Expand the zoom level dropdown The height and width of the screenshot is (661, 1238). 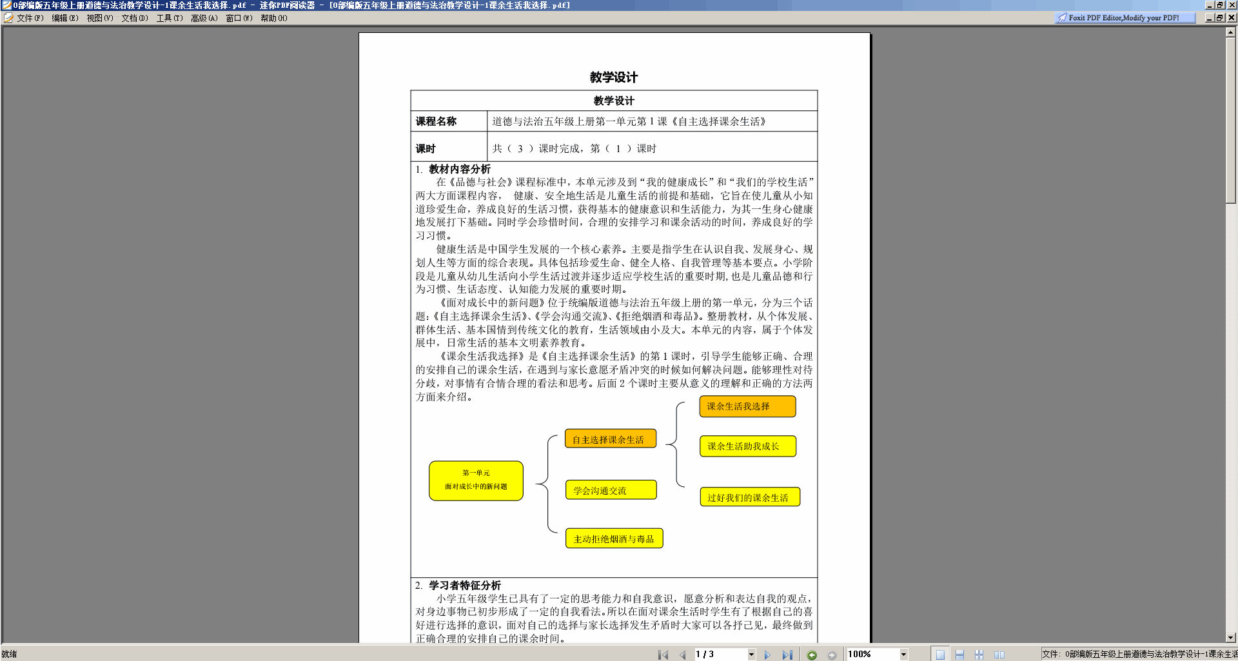(903, 655)
